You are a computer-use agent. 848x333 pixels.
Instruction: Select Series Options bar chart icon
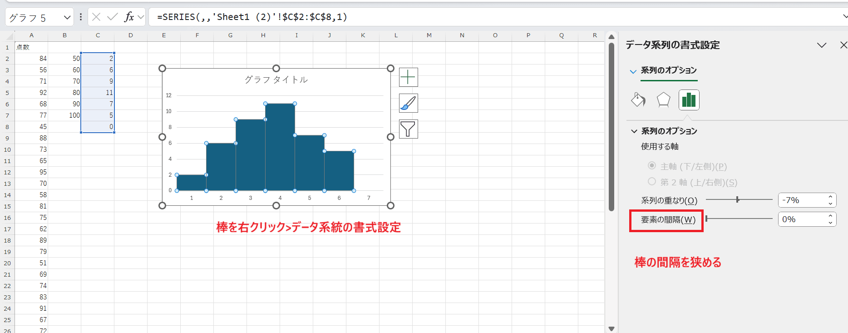689,99
